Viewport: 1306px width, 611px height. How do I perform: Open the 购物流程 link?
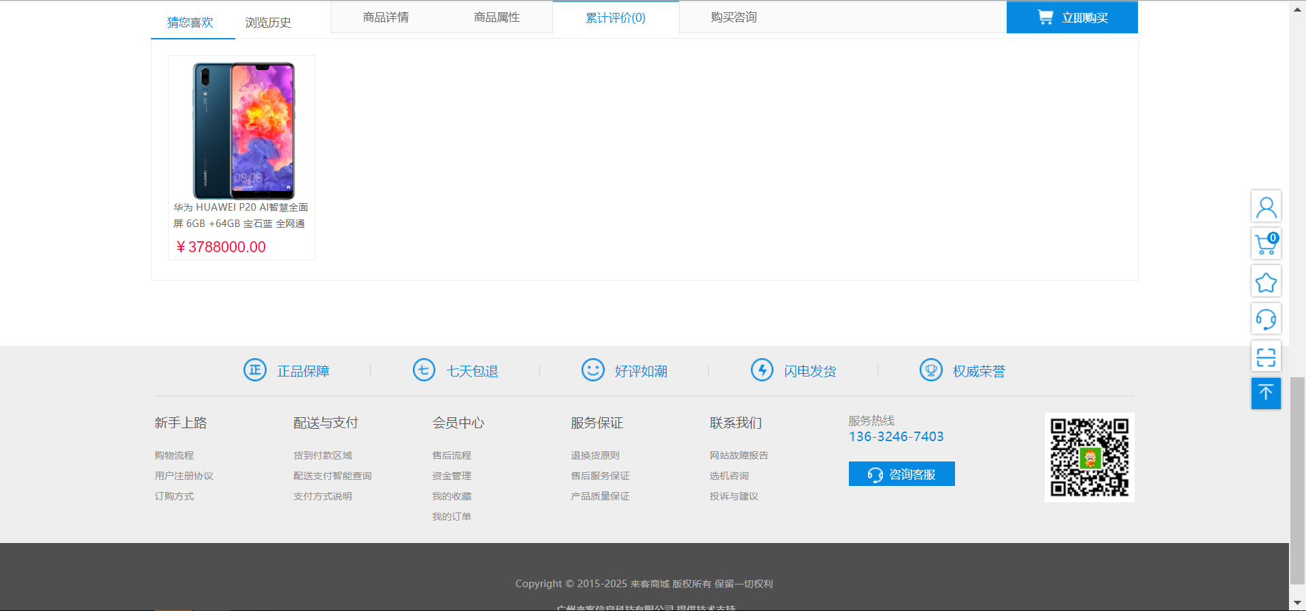coord(174,455)
